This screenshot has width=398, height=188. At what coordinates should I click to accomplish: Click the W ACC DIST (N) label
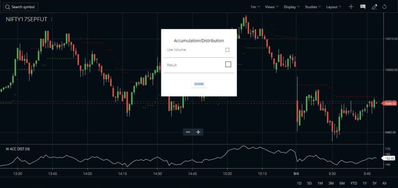click(x=18, y=149)
